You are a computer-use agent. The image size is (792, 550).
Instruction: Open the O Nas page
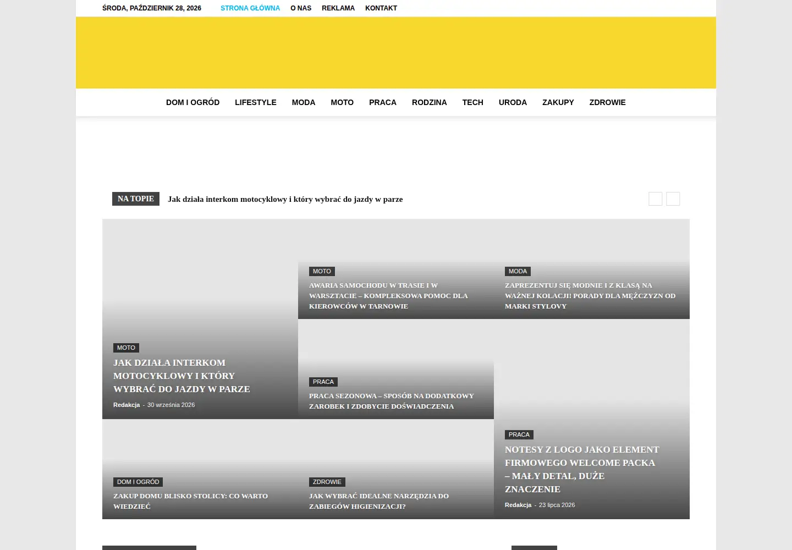click(x=301, y=8)
